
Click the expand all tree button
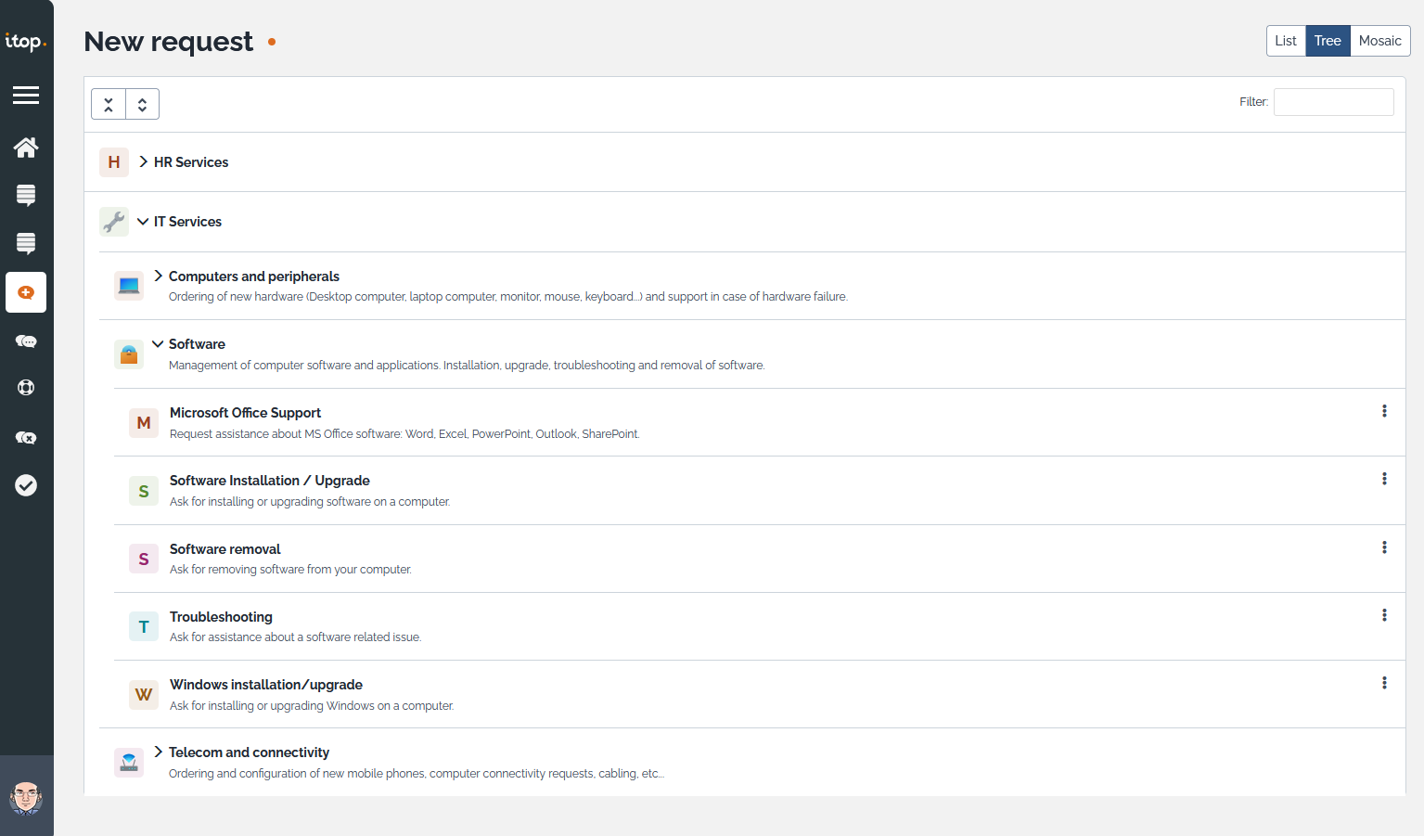click(x=142, y=104)
